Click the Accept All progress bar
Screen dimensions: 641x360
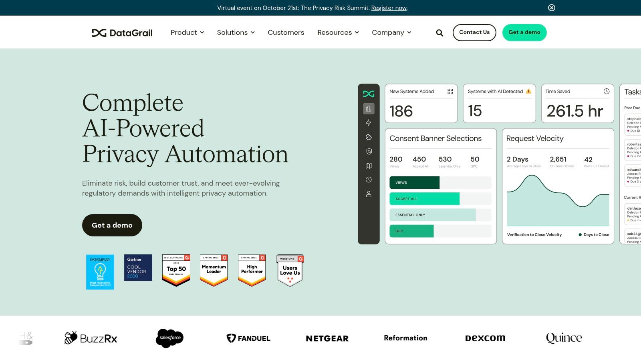[x=424, y=199]
